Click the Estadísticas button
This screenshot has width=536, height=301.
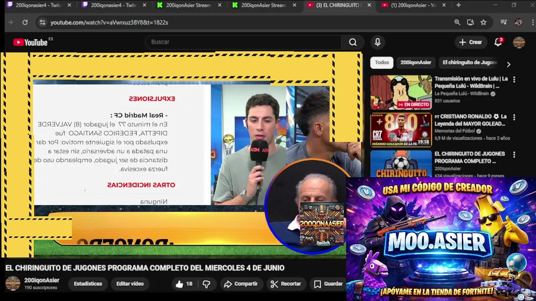point(88,284)
